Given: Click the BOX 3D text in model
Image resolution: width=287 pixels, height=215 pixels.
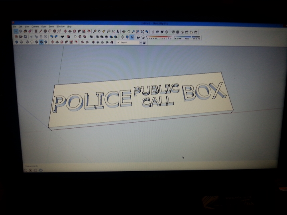Looking at the screenshot, I should click(x=204, y=91).
